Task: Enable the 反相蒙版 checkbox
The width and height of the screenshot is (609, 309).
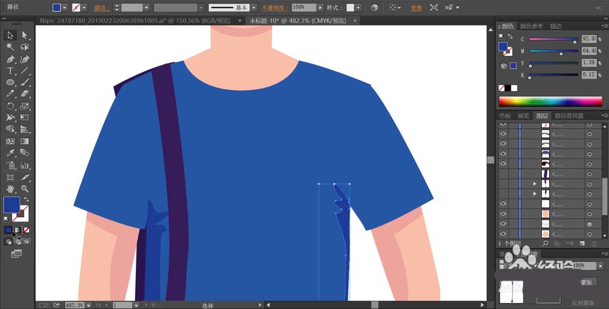Action: pos(567,302)
